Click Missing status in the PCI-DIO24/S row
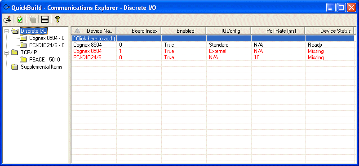Image resolution: width=359 pixels, height=166 pixels. 316,57
